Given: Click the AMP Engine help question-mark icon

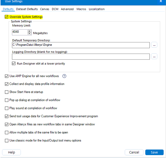Looking at the screenshot, I should click(64, 76).
